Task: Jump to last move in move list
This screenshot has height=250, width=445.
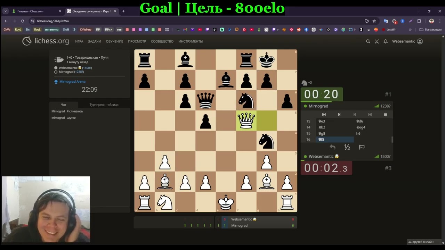Action: [370, 115]
